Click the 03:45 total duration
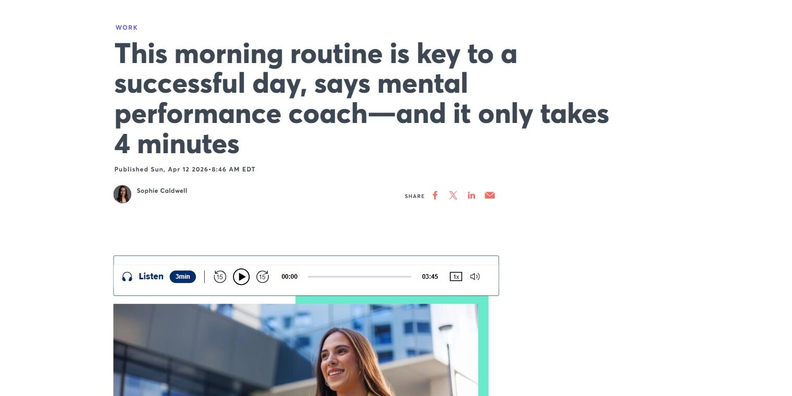The height and width of the screenshot is (396, 792). click(430, 277)
